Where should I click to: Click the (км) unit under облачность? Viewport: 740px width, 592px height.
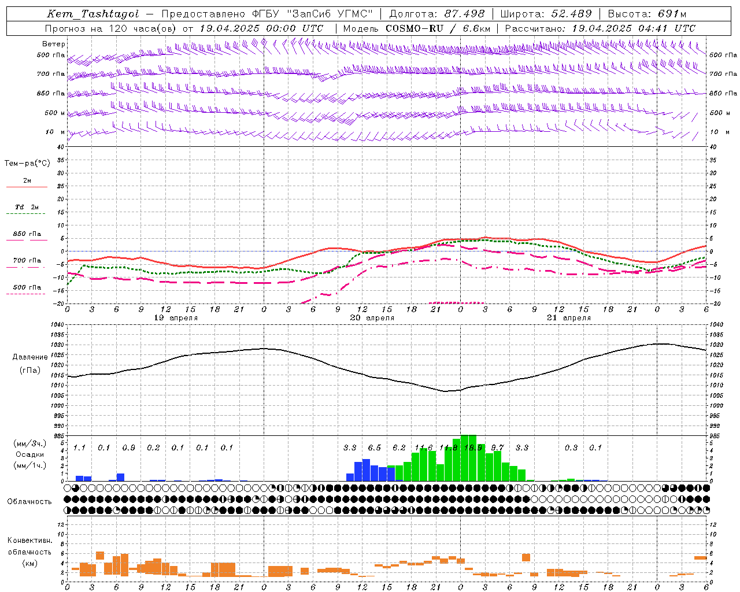(29, 563)
